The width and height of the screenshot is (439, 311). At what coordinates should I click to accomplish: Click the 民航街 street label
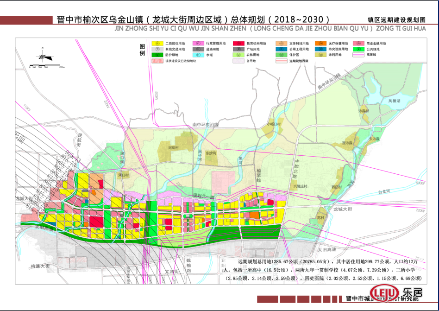(x=79, y=140)
